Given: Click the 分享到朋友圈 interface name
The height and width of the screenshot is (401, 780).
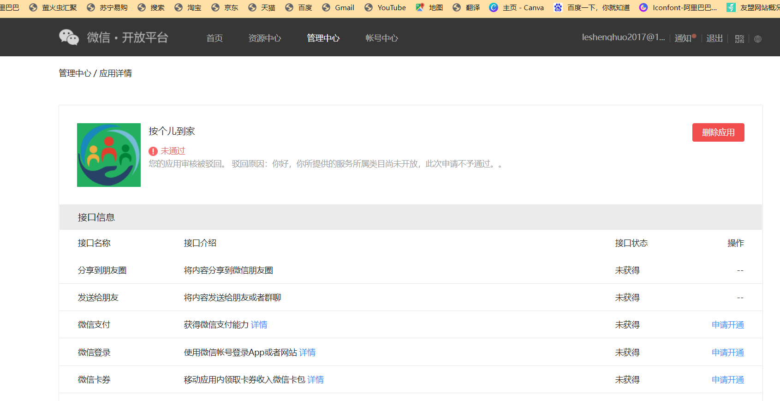Looking at the screenshot, I should 102,270.
